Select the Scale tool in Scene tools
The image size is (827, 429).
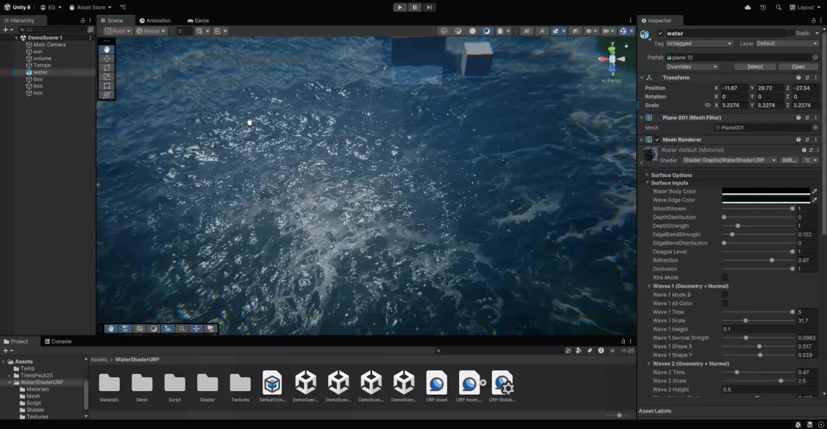click(x=106, y=76)
